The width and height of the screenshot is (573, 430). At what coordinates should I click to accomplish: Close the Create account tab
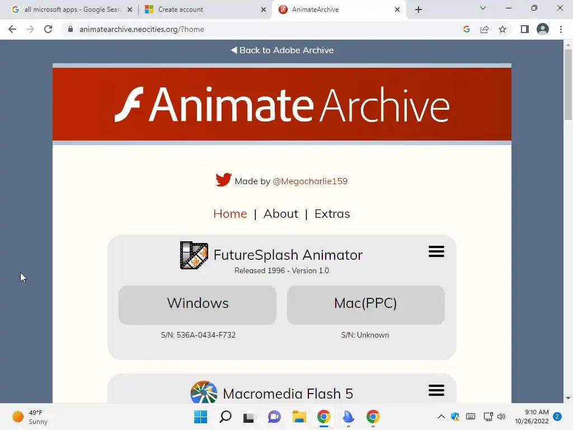coord(264,10)
